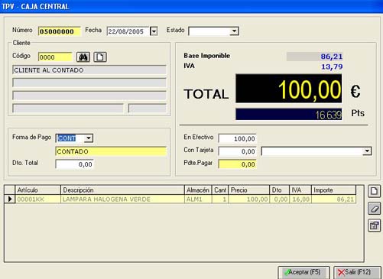Add new line using page icon beside grid

point(374,191)
